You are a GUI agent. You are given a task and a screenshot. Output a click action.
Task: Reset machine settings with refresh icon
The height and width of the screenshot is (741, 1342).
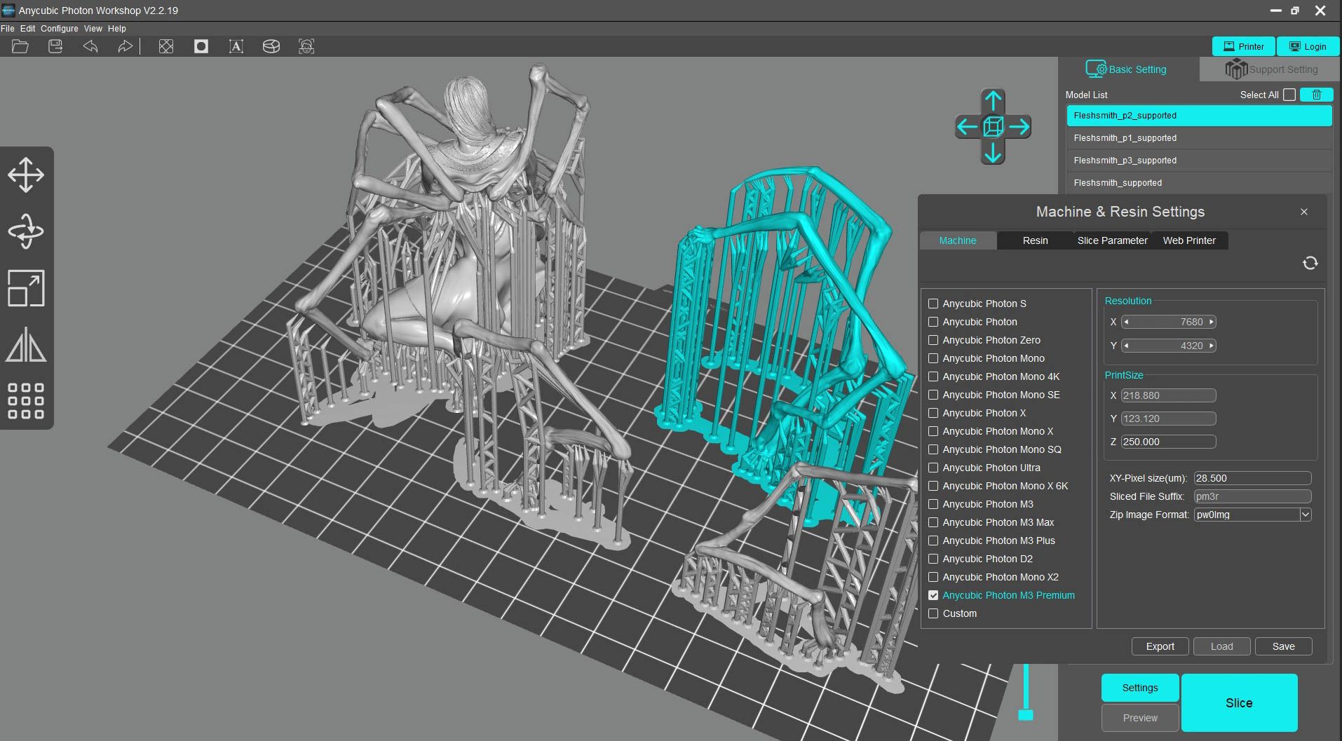click(1310, 263)
